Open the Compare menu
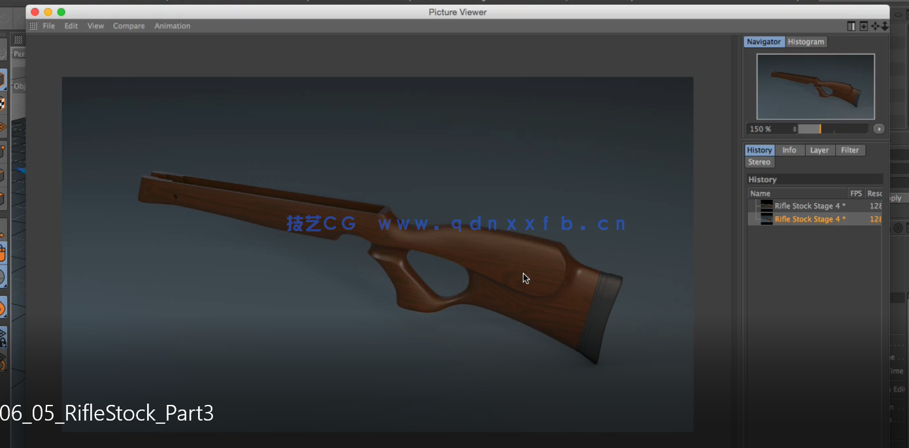The height and width of the screenshot is (448, 909). click(129, 26)
